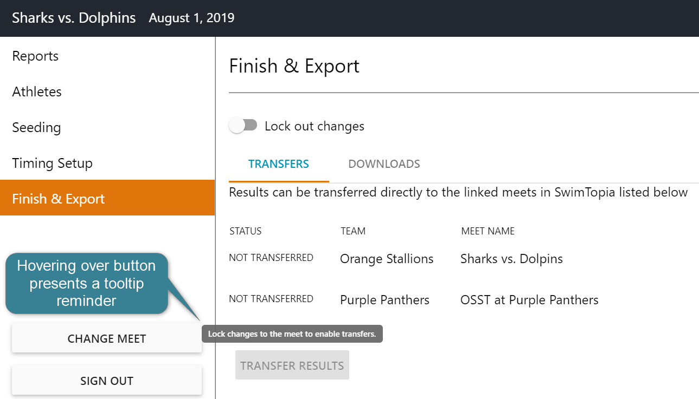Select the Purple Panthers team row
Screen dimensions: 699x399
point(384,300)
